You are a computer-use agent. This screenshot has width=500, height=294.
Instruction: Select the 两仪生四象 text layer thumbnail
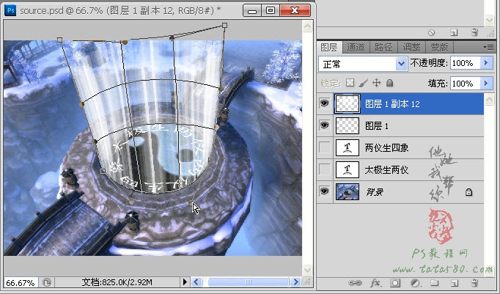click(348, 147)
